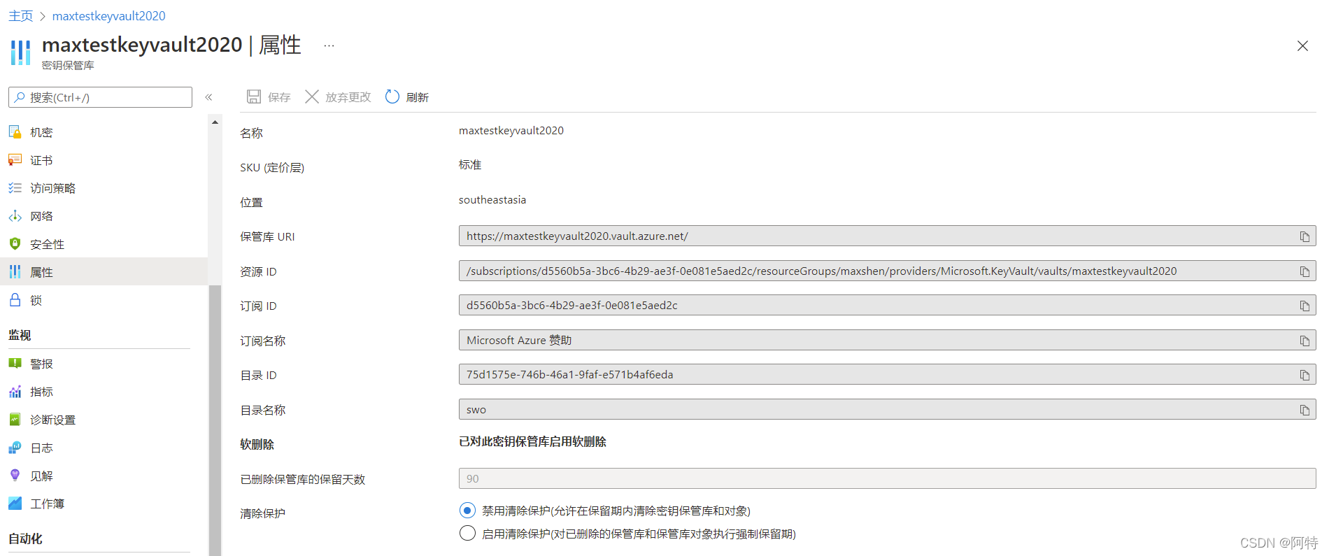Close the properties blade with X
The height and width of the screenshot is (556, 1329).
coord(1302,45)
